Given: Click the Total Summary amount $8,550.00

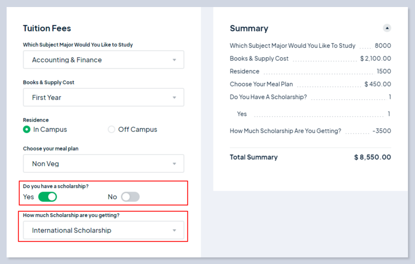Looking at the screenshot, I should pyautogui.click(x=372, y=157).
